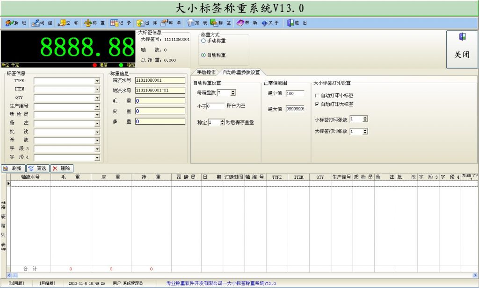Click the 生产编号 table column header
Screen dimensions: 479x288
click(342, 177)
